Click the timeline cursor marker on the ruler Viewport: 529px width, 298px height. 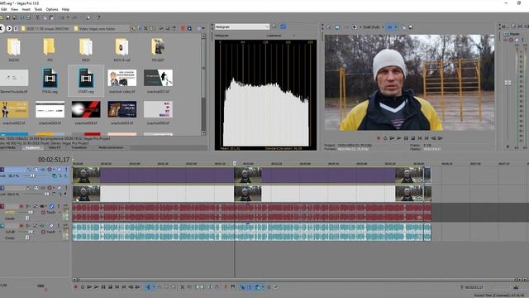(x=235, y=164)
